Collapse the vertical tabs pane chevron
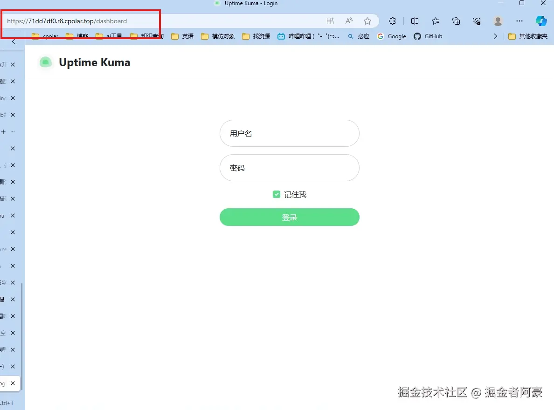The image size is (554, 410). (14, 41)
